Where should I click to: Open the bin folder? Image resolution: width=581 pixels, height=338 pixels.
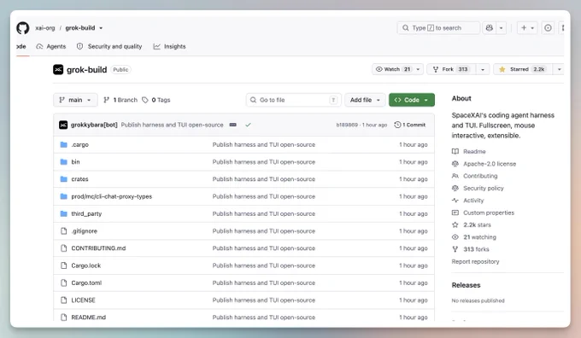pos(75,162)
